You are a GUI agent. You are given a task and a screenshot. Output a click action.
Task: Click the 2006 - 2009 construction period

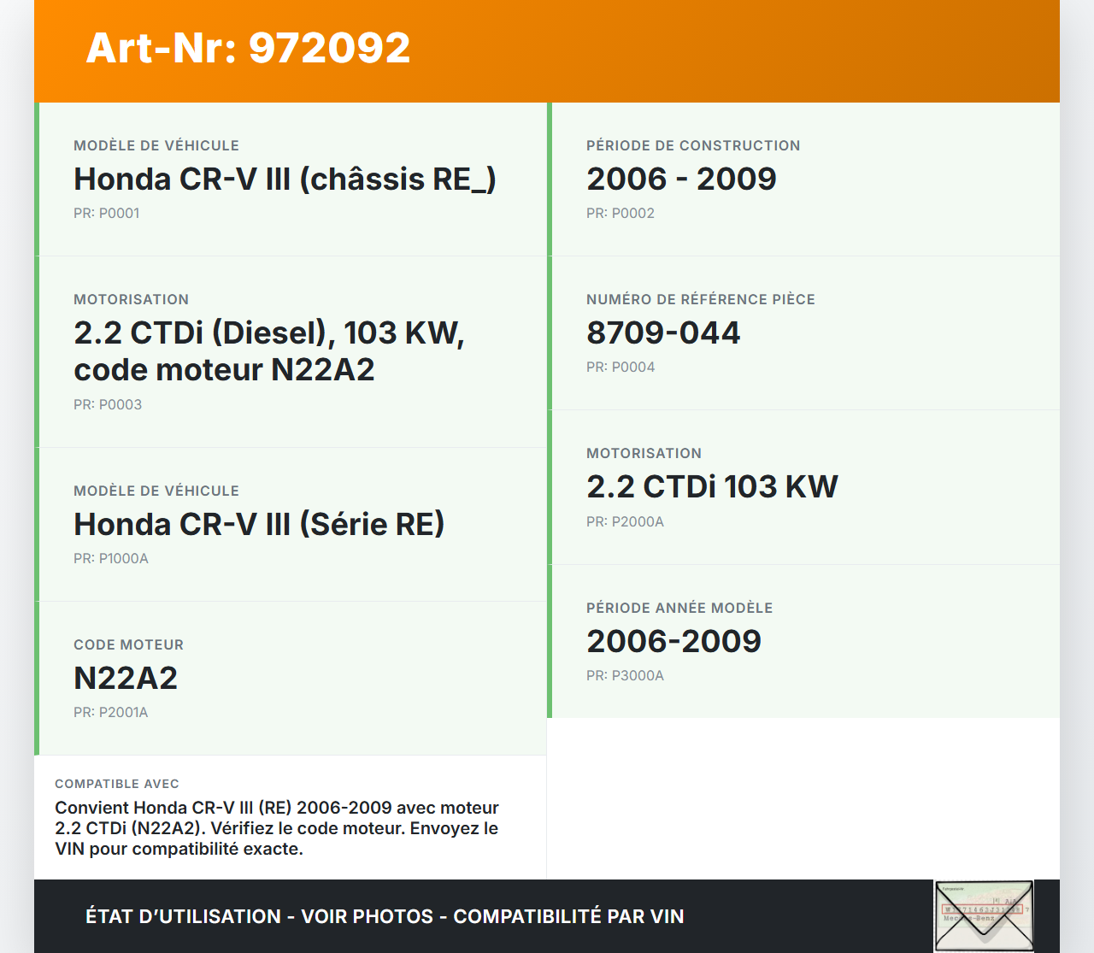click(x=681, y=179)
